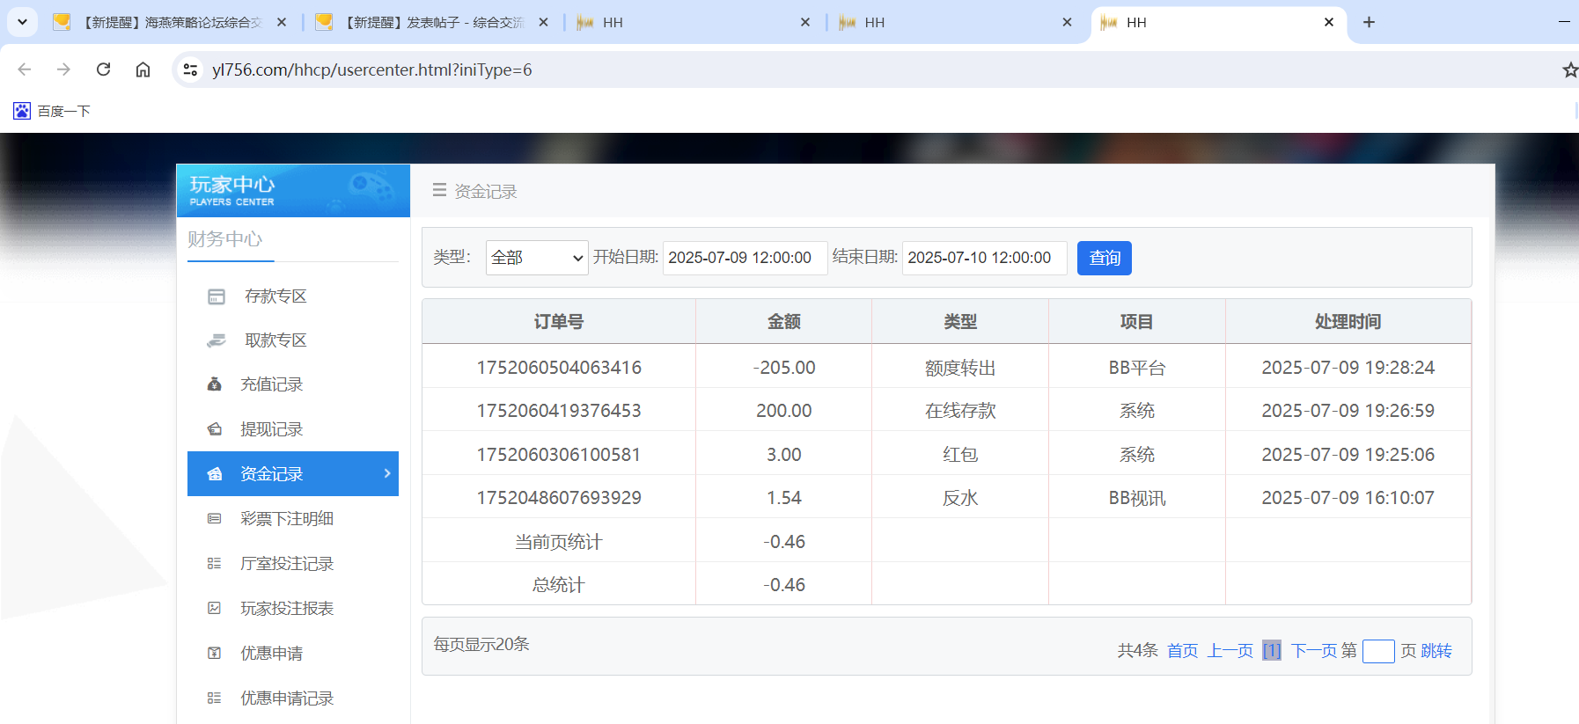Click the page number input box
Viewport: 1579px width, 724px height.
click(1377, 651)
